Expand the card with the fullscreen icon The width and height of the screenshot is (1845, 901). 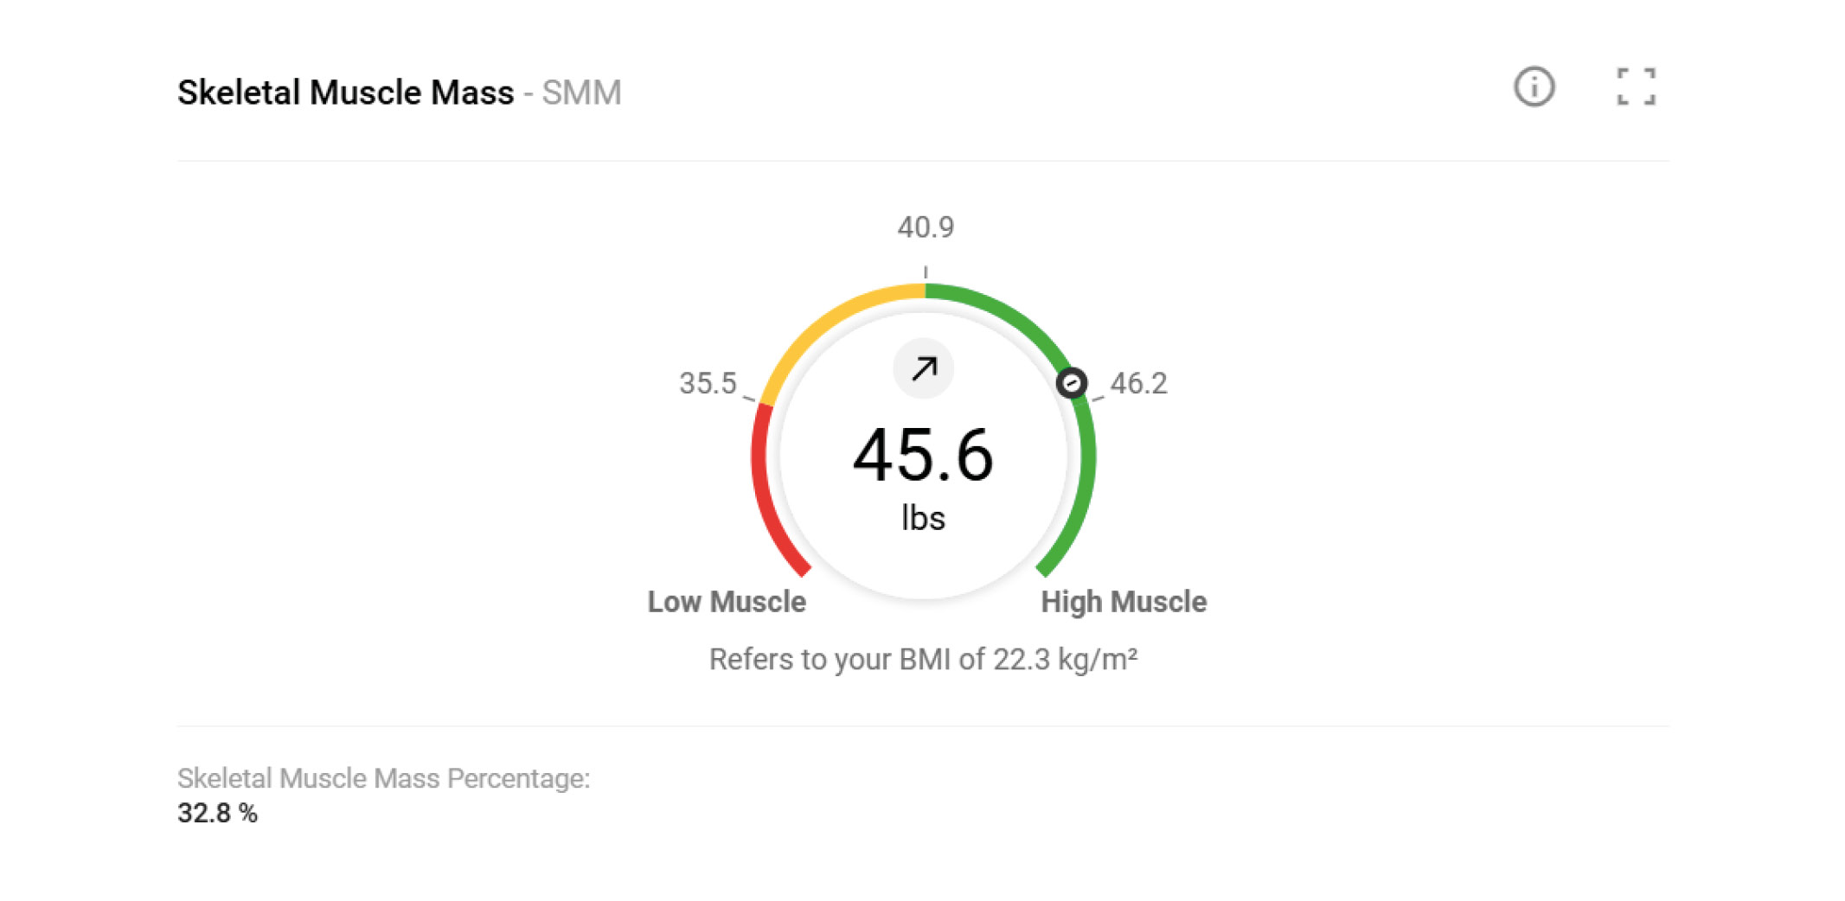pyautogui.click(x=1636, y=87)
